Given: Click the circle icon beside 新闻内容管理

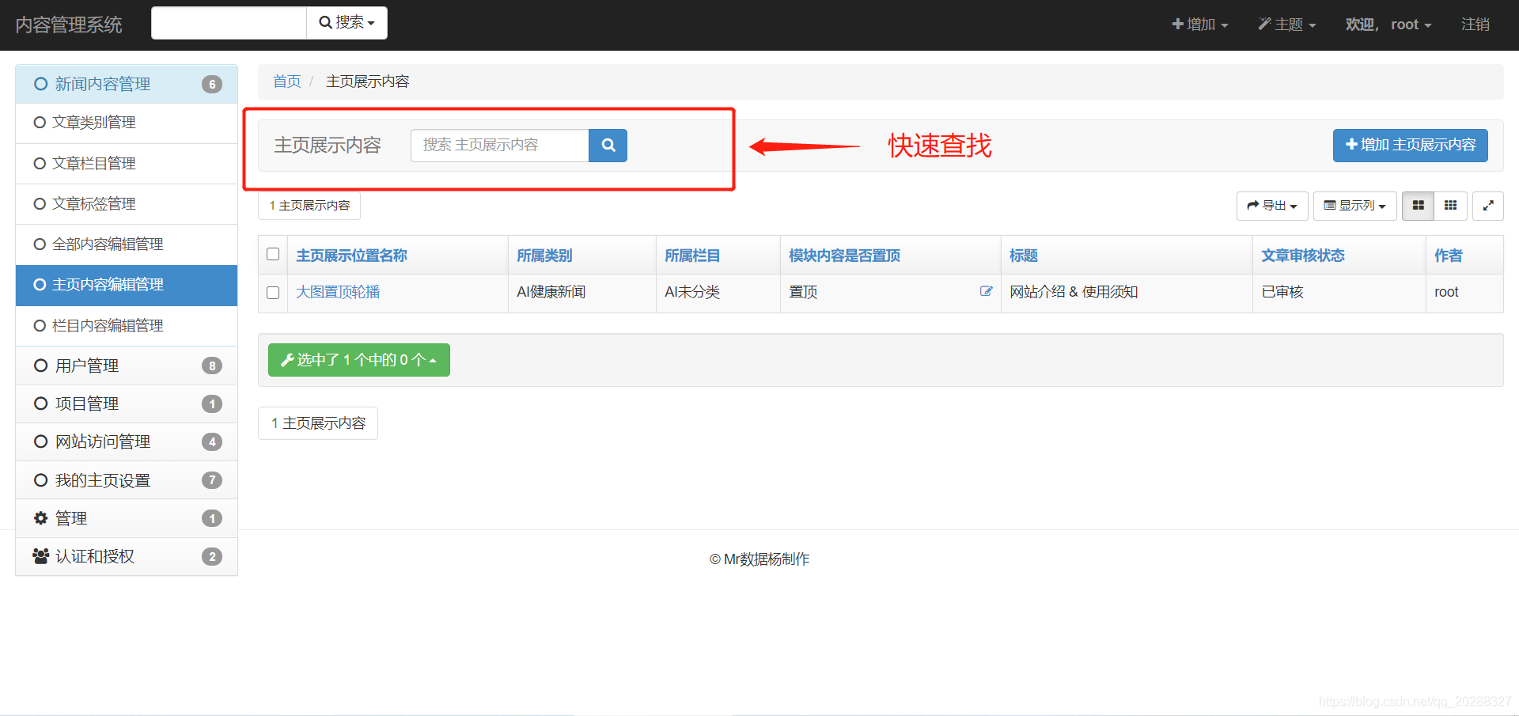Looking at the screenshot, I should coord(40,84).
